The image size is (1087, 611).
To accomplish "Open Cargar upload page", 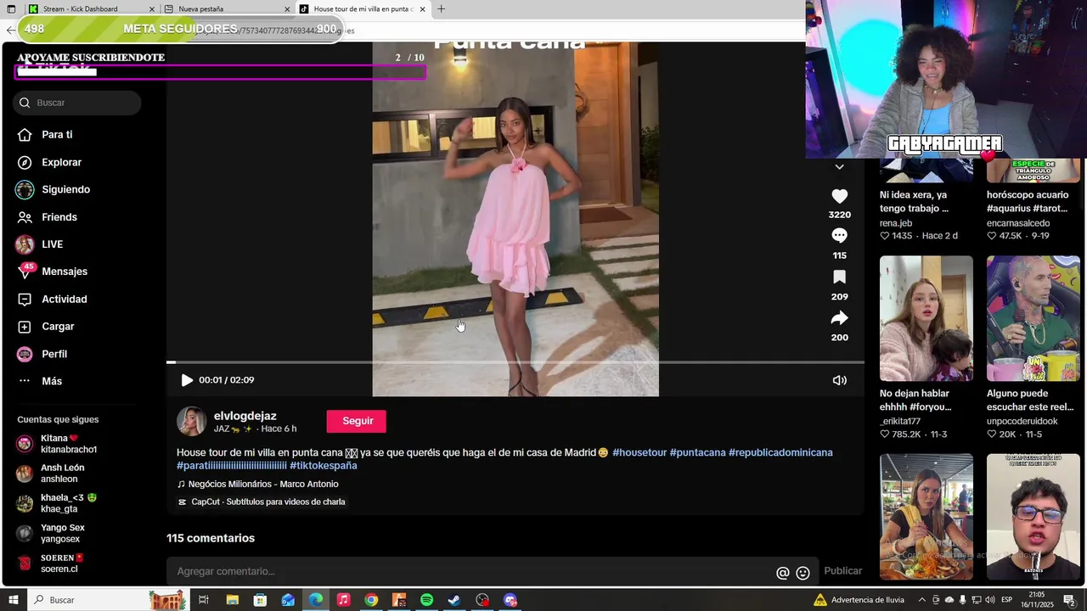I will click(x=58, y=327).
